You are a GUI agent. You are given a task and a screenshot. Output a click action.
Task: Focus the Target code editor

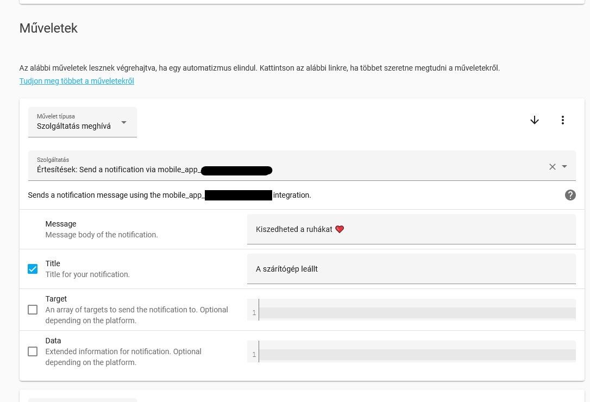click(411, 310)
